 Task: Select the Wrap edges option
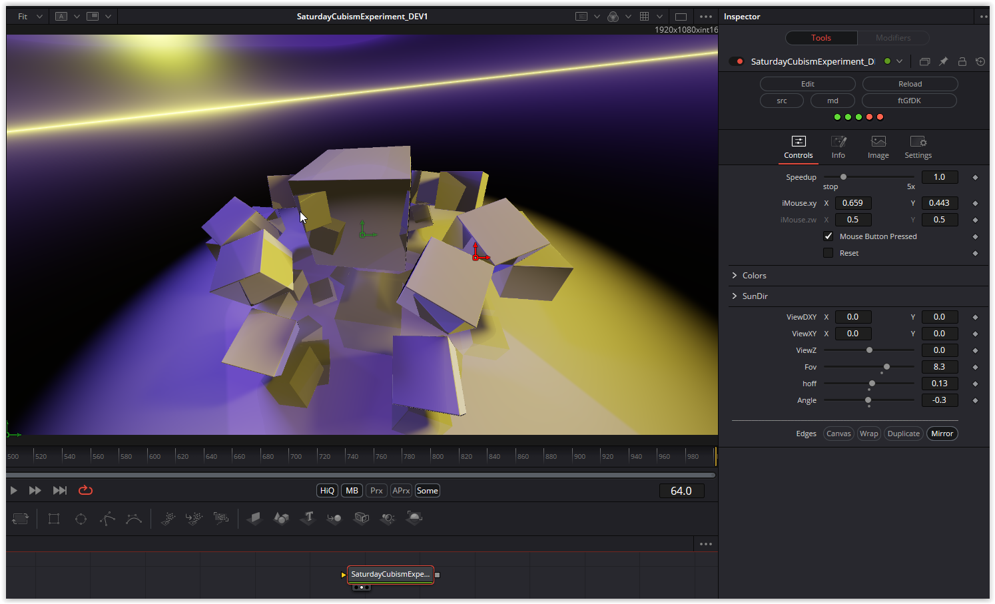tap(868, 434)
